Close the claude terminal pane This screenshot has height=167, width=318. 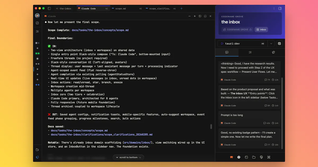click(210, 16)
